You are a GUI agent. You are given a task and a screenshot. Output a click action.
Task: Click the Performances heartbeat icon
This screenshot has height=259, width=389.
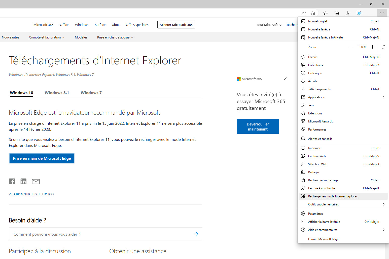303,129
